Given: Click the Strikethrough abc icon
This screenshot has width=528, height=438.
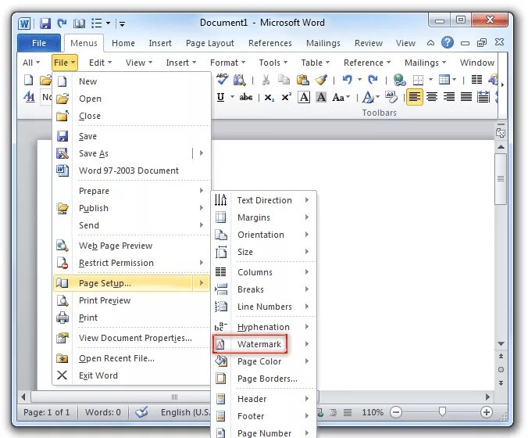Looking at the screenshot, I should (x=246, y=98).
